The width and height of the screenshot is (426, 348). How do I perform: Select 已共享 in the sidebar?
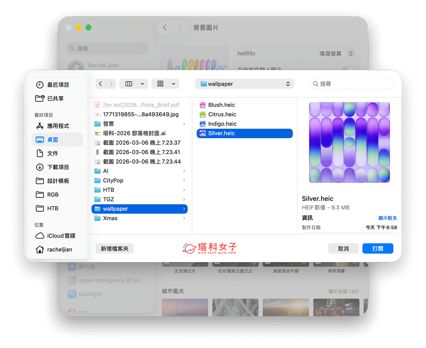(x=56, y=98)
